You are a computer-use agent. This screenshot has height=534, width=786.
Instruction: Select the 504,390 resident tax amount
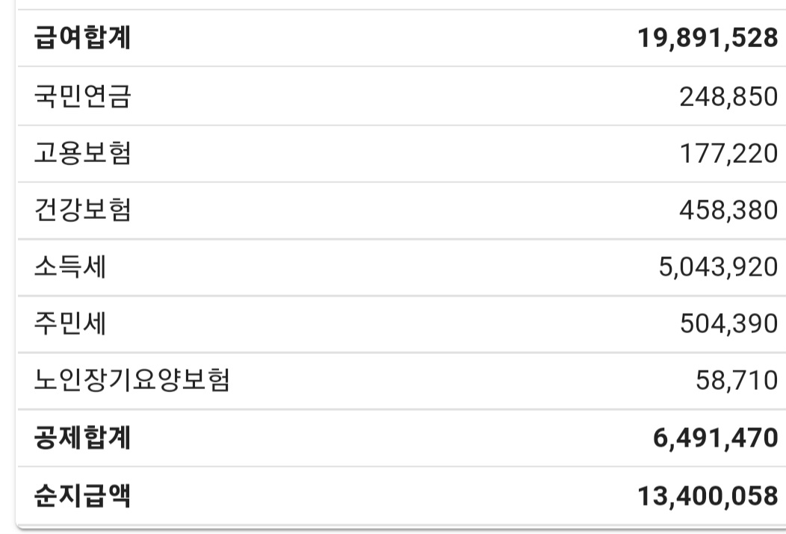[x=728, y=324]
